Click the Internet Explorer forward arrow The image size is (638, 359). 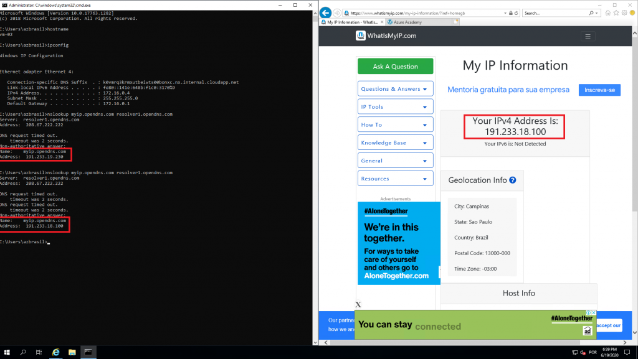click(x=337, y=13)
